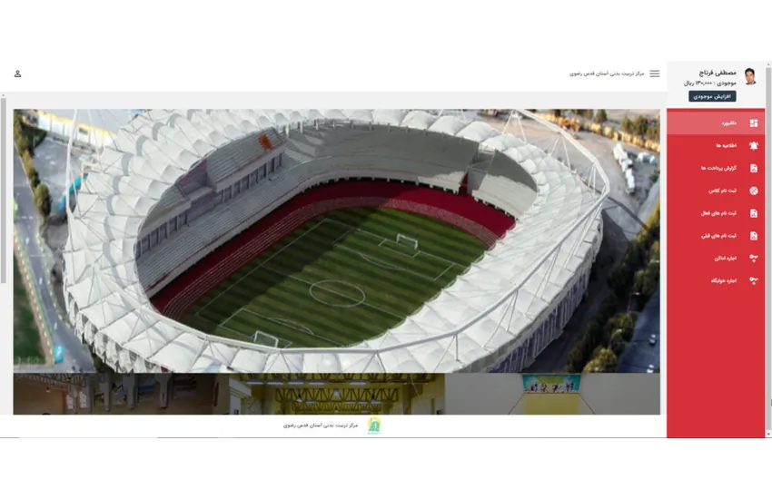This screenshot has height=499, width=772.
Task: Click the large stadium aerial photo
Action: pos(336,240)
